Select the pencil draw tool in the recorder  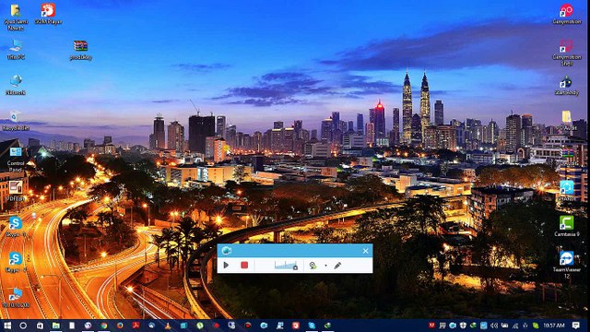tap(337, 266)
